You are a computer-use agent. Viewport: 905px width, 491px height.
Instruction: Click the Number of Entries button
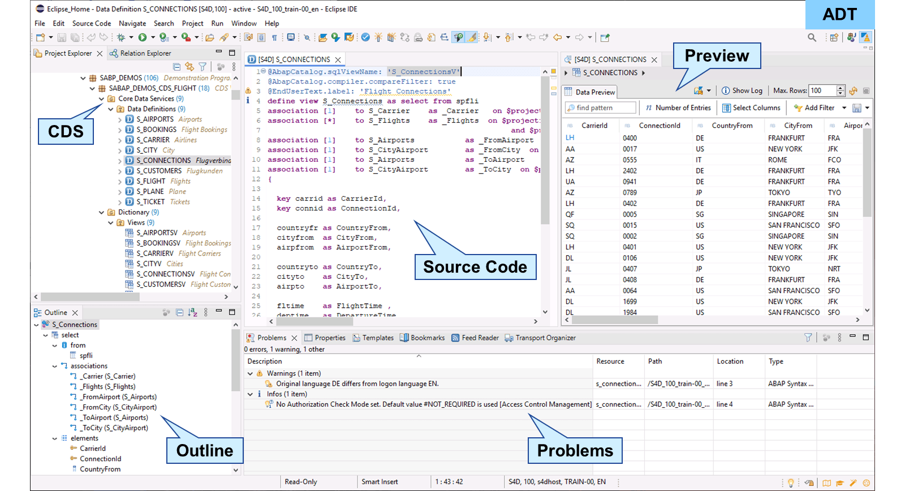coord(678,108)
